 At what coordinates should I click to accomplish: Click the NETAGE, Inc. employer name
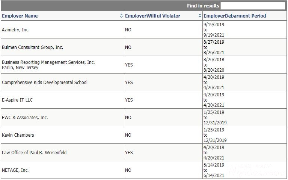pos(15,170)
